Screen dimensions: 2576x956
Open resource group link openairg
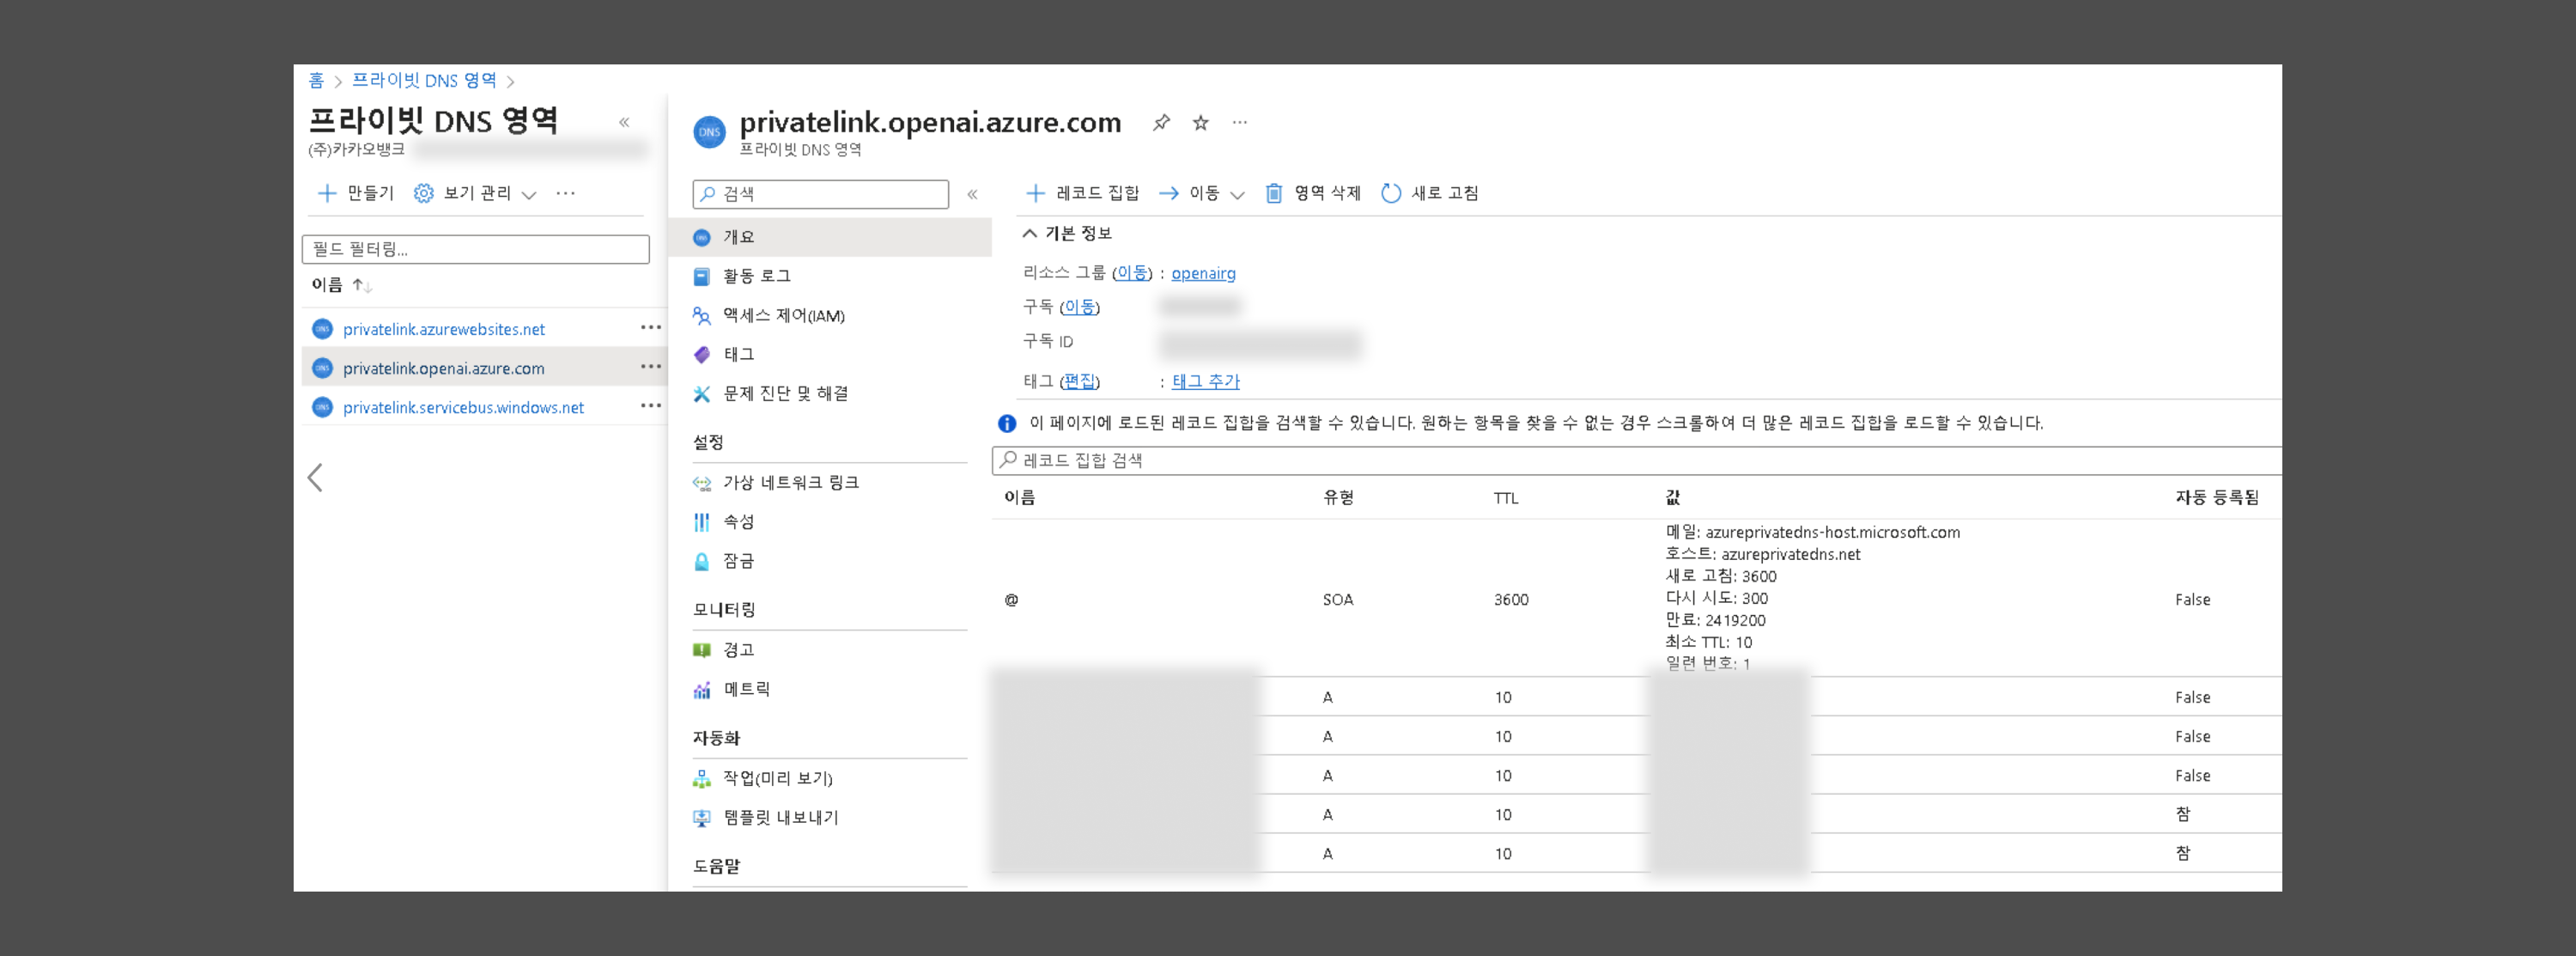click(1203, 273)
